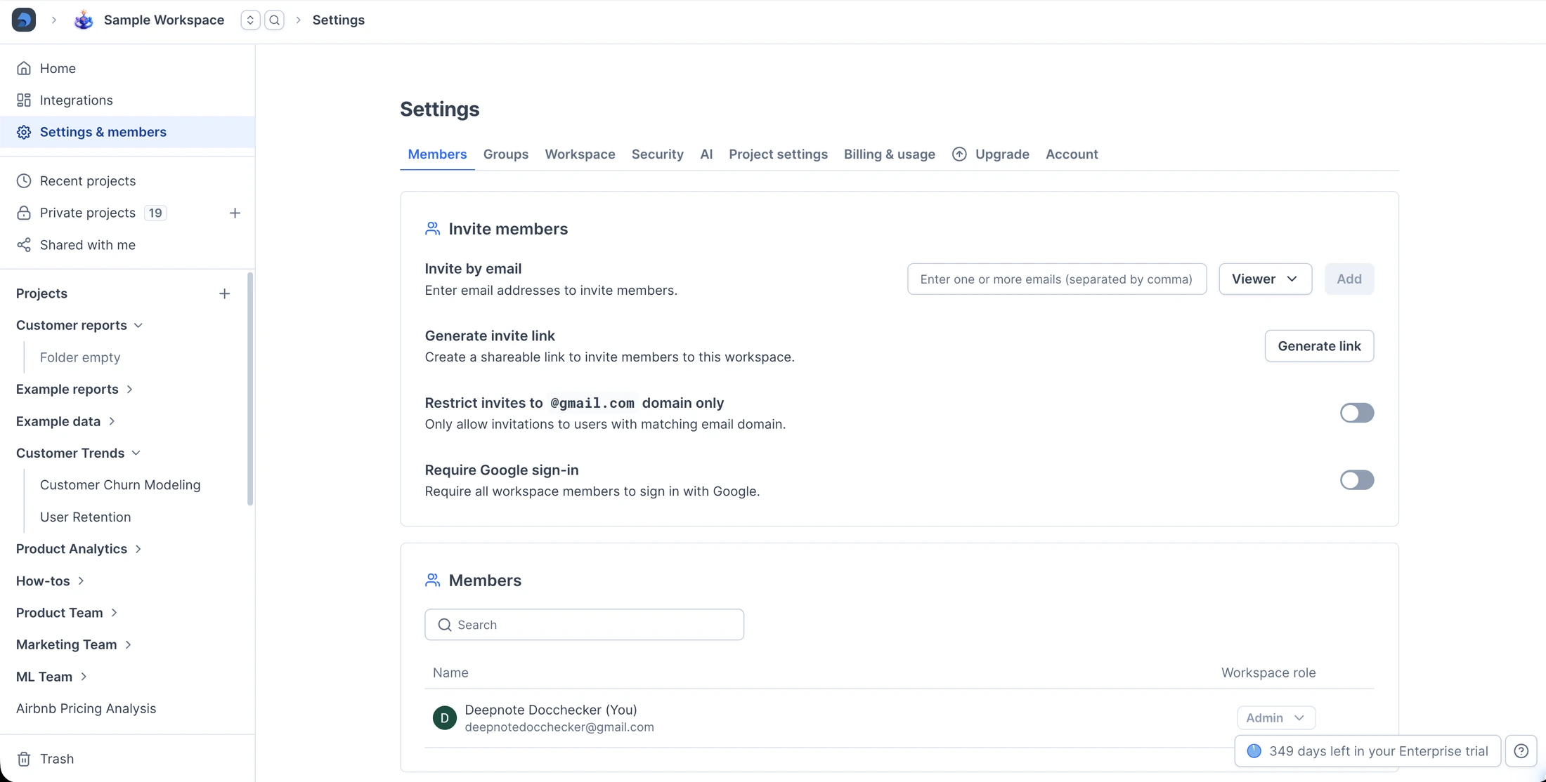Click the Settings breadcrumb text
Image resolution: width=1546 pixels, height=782 pixels.
339,20
